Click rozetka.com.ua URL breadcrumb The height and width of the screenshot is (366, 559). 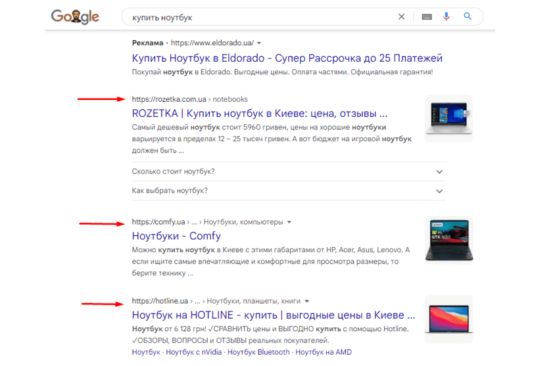(189, 99)
